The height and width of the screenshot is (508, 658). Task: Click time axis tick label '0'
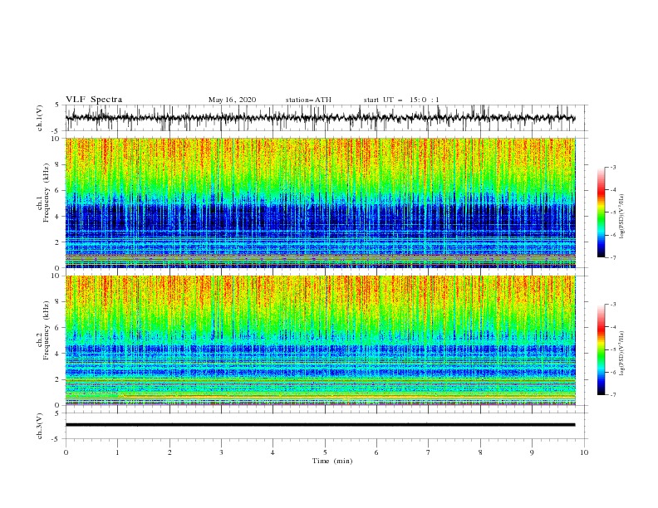[66, 452]
